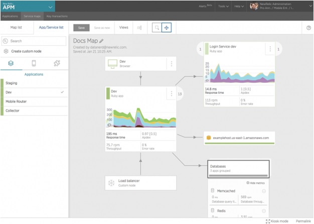
Task: Select Collector in applications list
Action: (x=34, y=110)
